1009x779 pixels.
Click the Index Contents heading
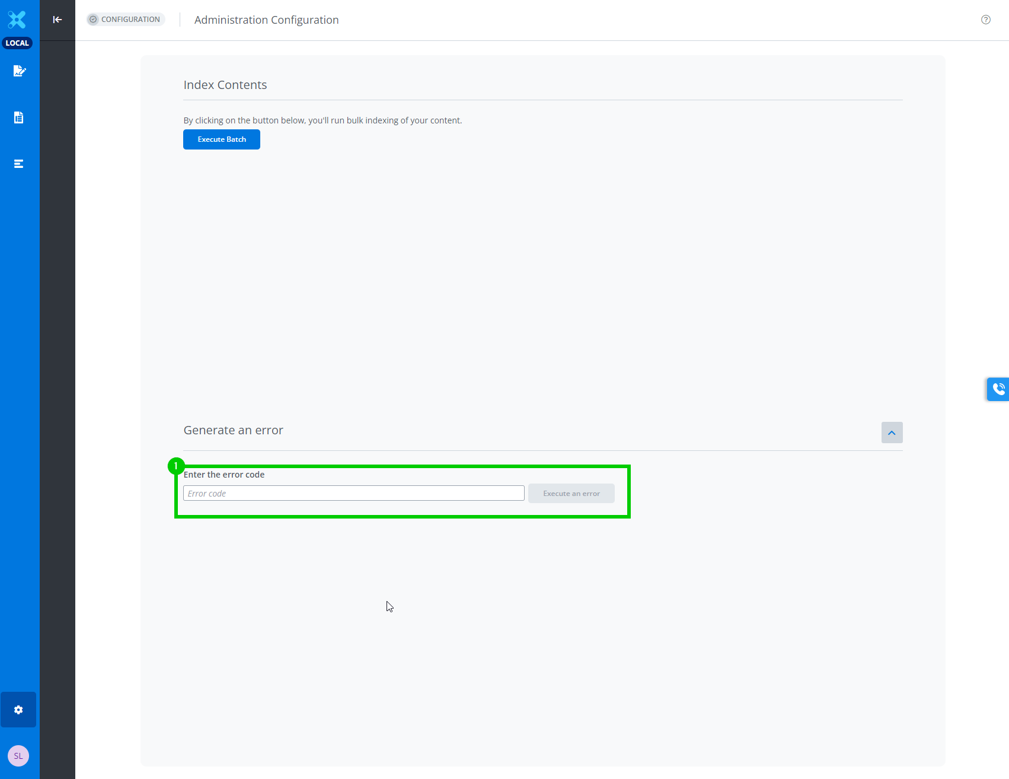[x=225, y=85]
